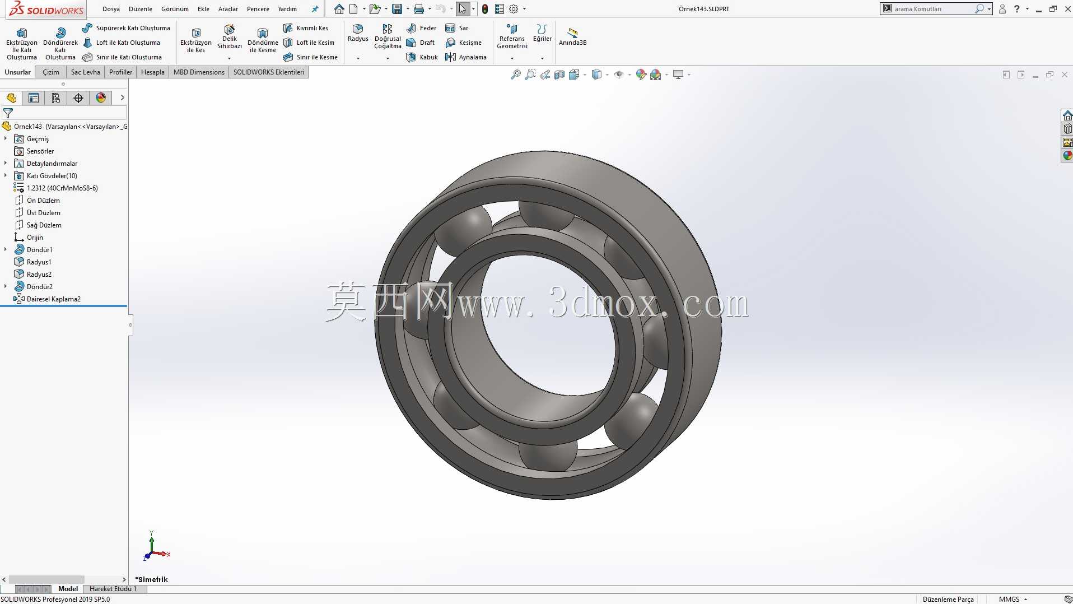Image resolution: width=1073 pixels, height=604 pixels.
Task: Choose Süpürerek Katı Oluşturma
Action: point(126,28)
